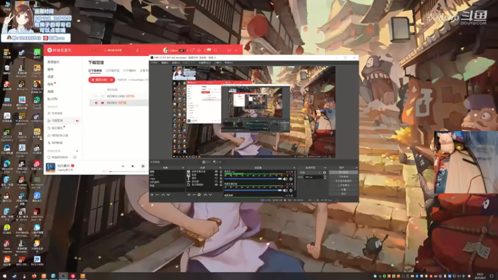Toggle visibility of the game capture source
498x280 pixels.
pos(216,181)
